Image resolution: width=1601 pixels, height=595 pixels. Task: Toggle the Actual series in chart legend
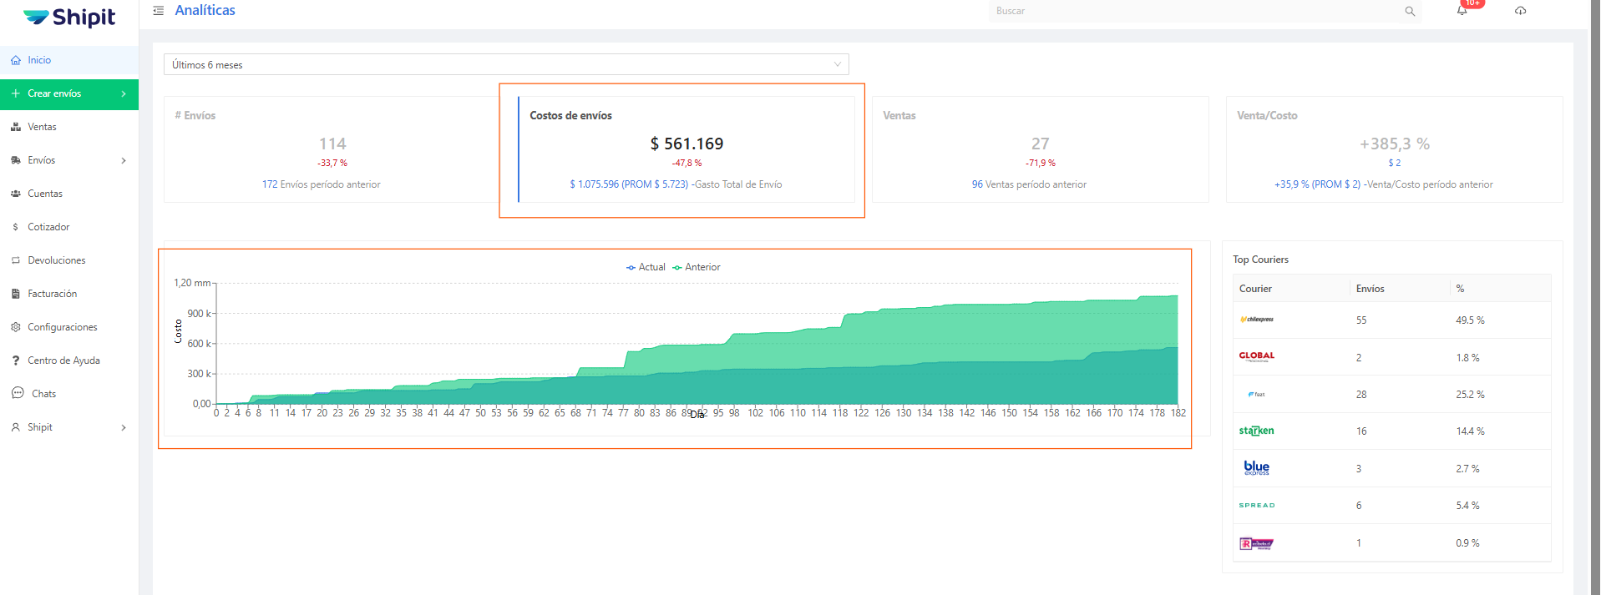tap(646, 267)
